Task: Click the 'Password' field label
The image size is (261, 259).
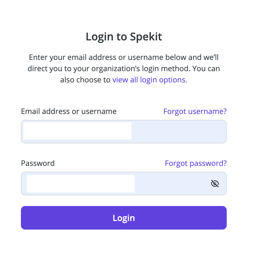Action: [x=38, y=163]
